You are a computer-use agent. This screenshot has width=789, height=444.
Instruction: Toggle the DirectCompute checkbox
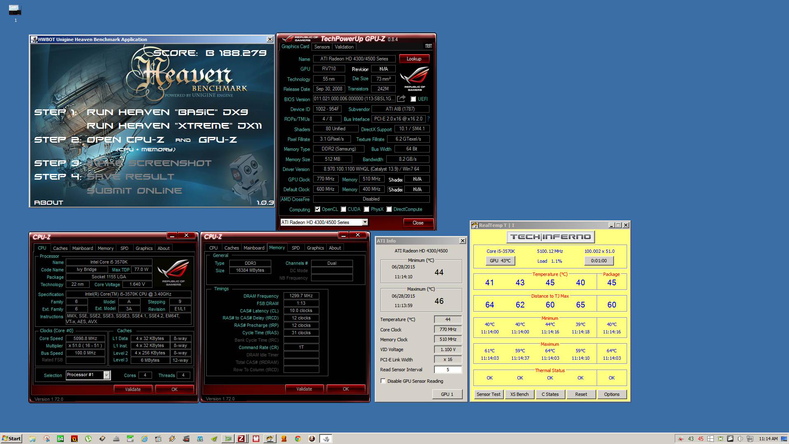[389, 209]
